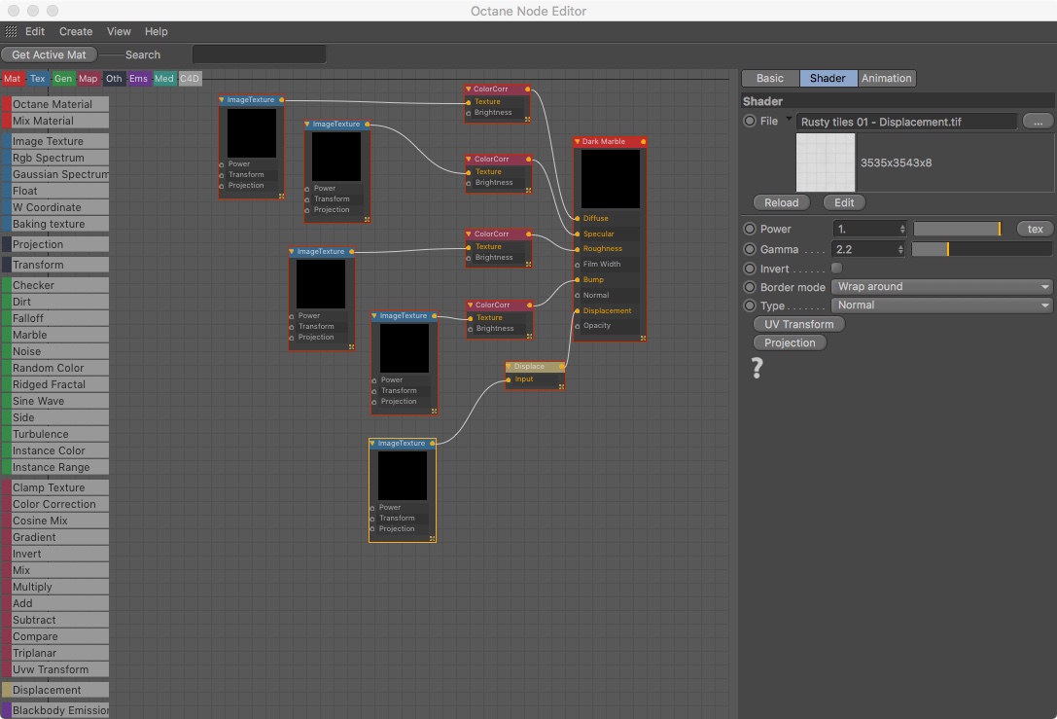This screenshot has height=719, width=1057.
Task: Click the Diffuse input port on Dark Marble
Action: click(x=578, y=219)
